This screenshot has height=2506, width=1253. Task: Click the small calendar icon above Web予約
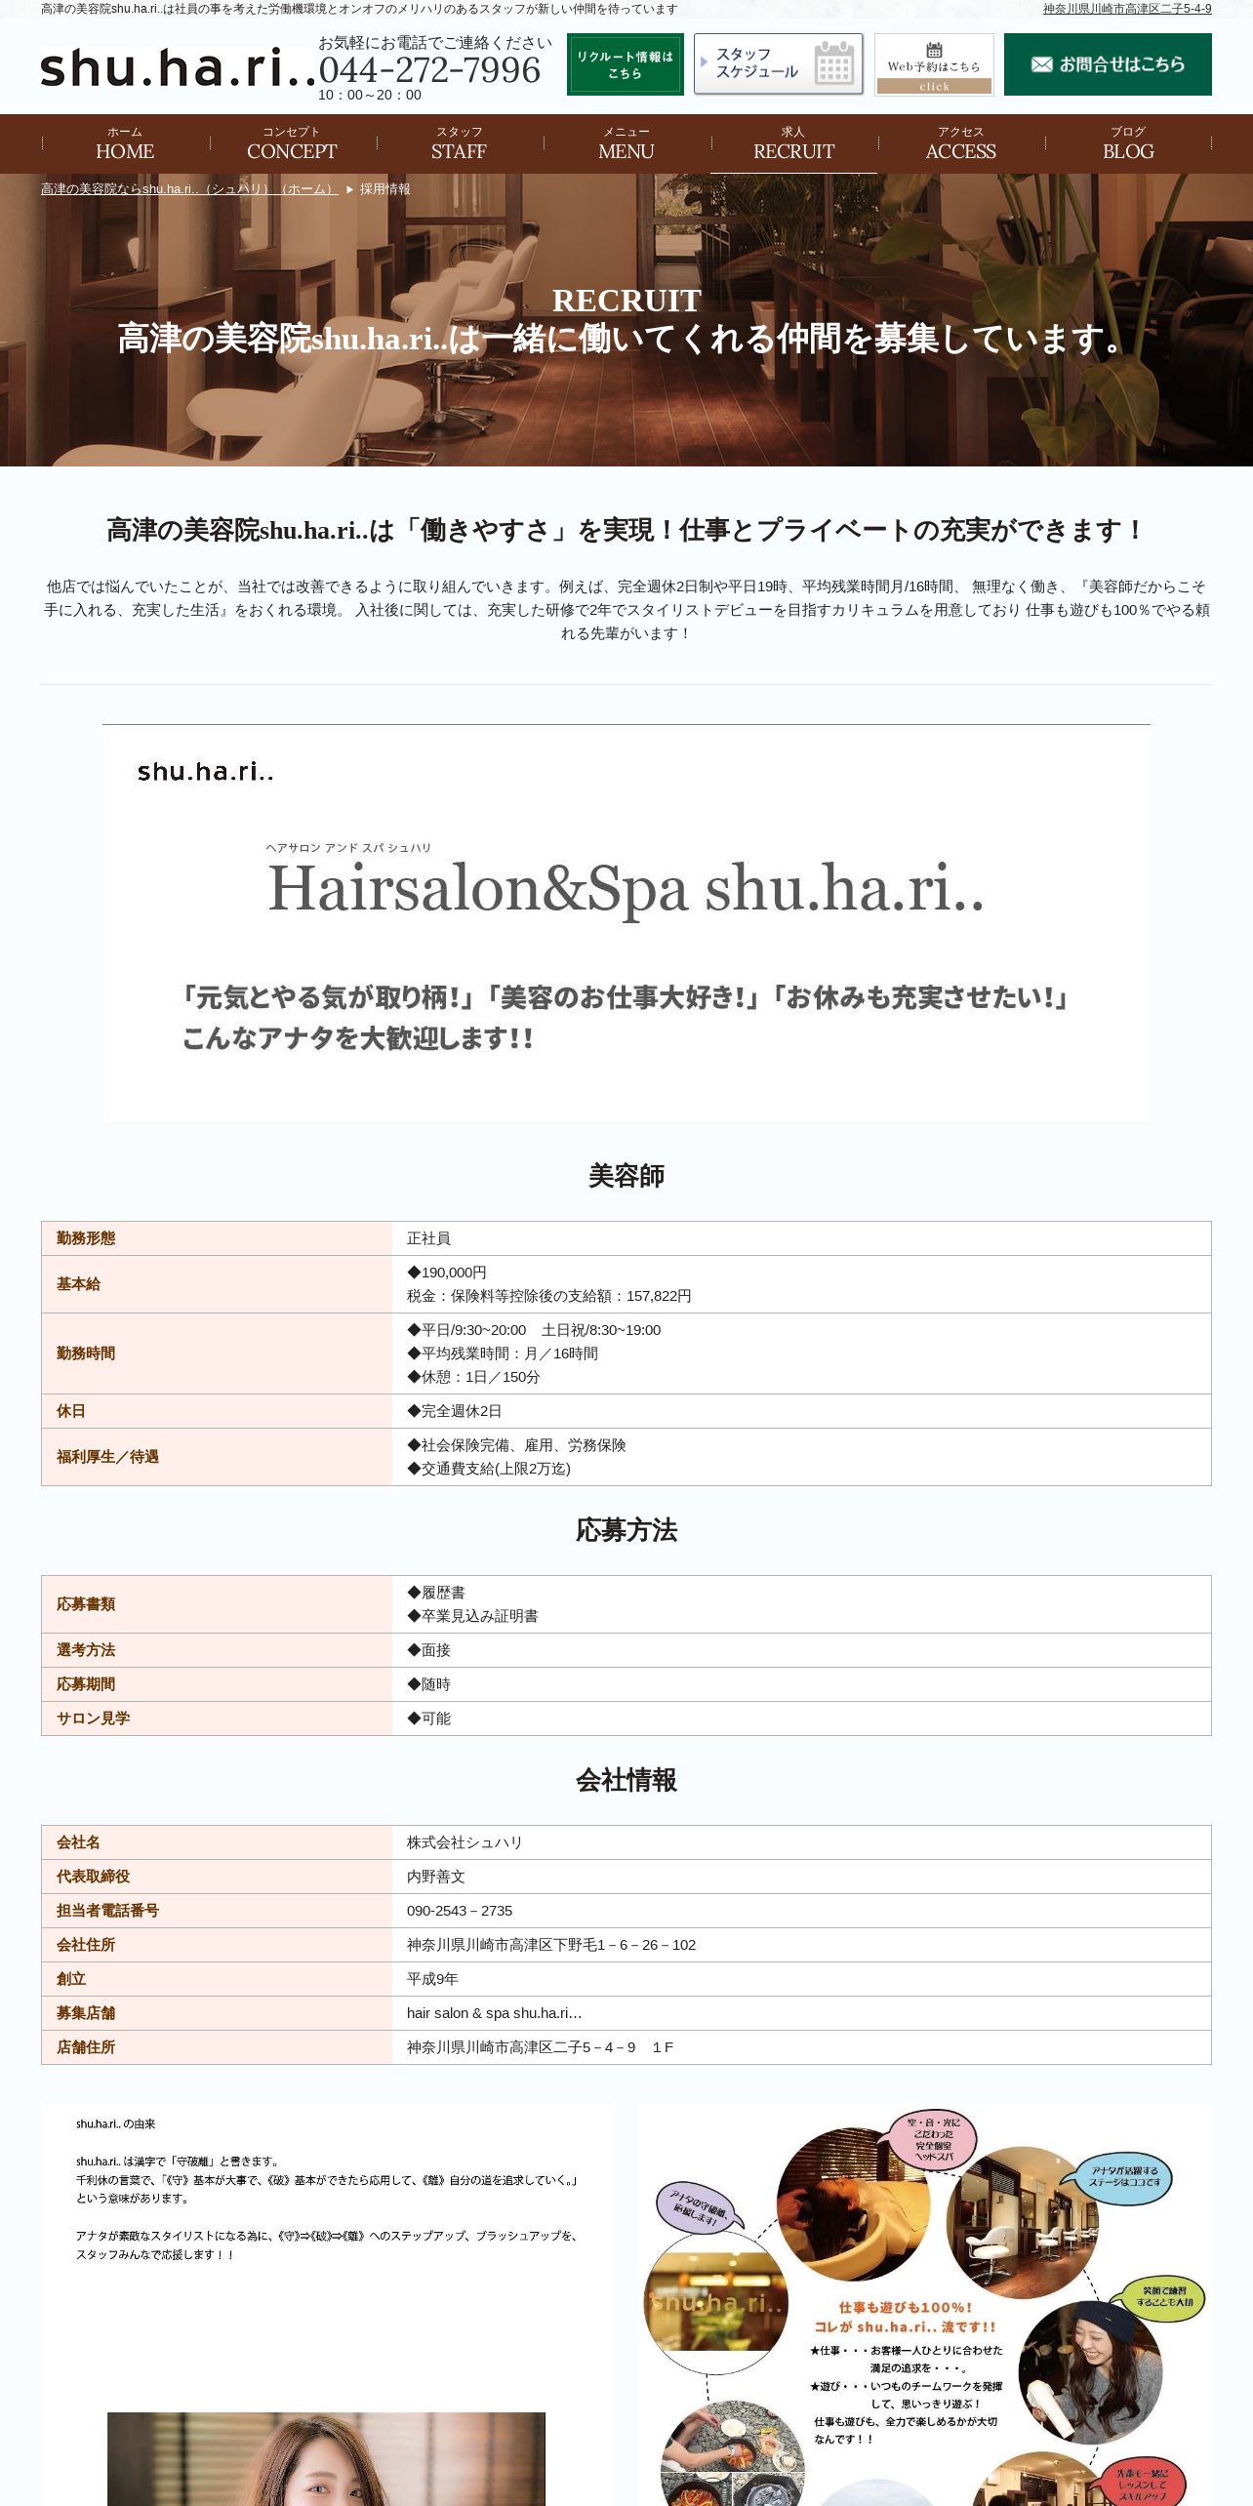(934, 50)
